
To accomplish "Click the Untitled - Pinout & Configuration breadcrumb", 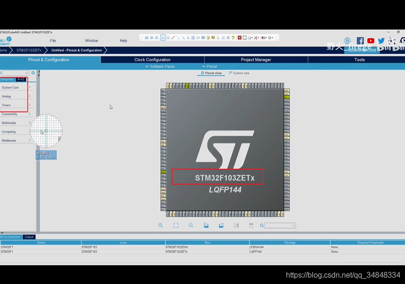I will tap(76, 50).
